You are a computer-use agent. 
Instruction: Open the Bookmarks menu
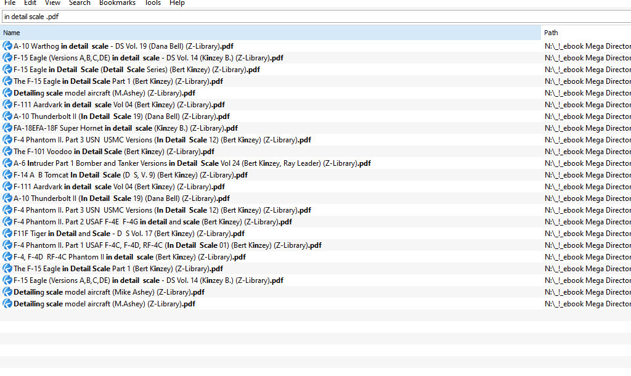tap(118, 3)
